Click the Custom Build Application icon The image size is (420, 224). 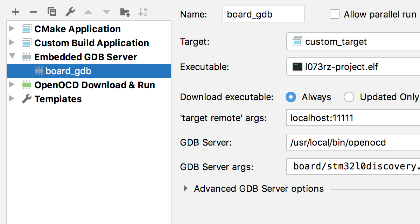(x=26, y=43)
